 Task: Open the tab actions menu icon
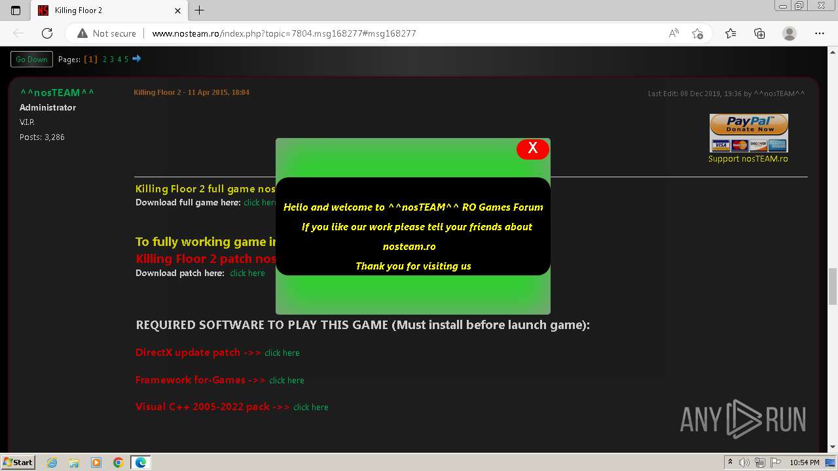16,10
